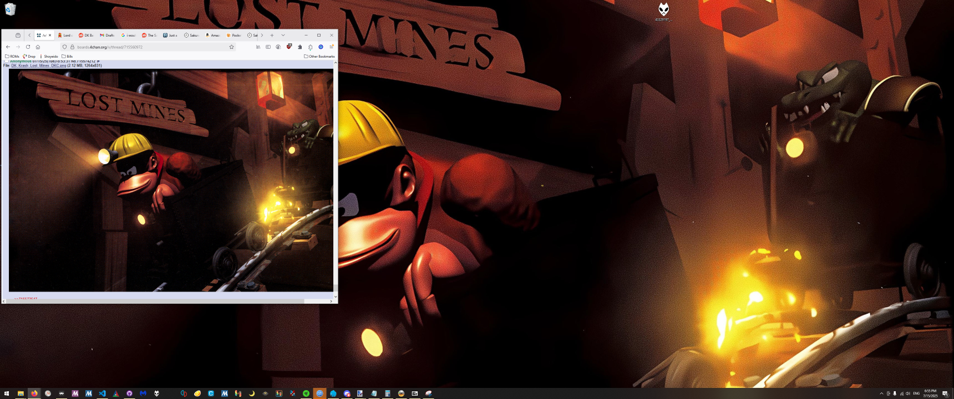Open the highlighted qBittorrent taskbar icon
The image size is (954, 399).
coord(319,393)
